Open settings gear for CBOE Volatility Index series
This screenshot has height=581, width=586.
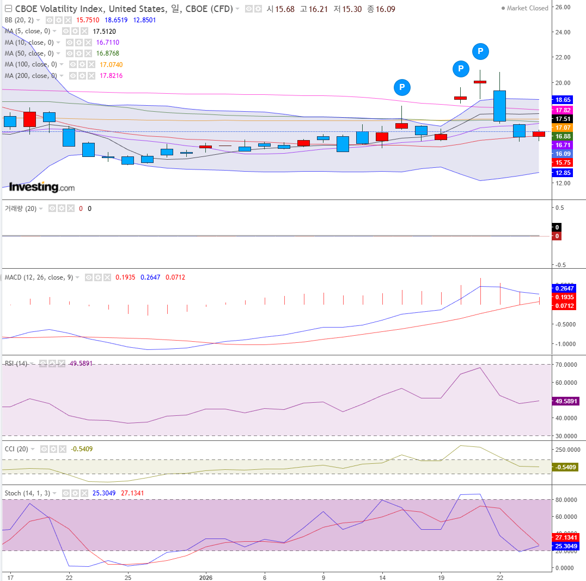pyautogui.click(x=258, y=9)
